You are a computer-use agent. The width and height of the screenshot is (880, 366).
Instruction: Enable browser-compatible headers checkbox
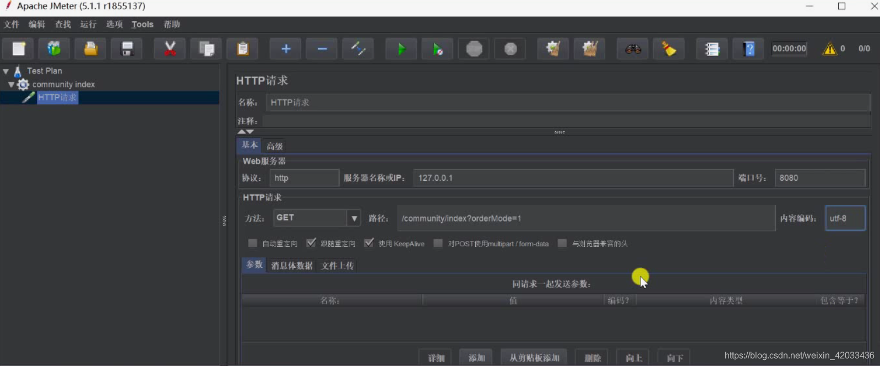coord(562,243)
